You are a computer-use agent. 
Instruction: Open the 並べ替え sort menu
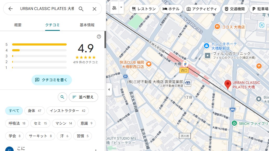click(83, 97)
